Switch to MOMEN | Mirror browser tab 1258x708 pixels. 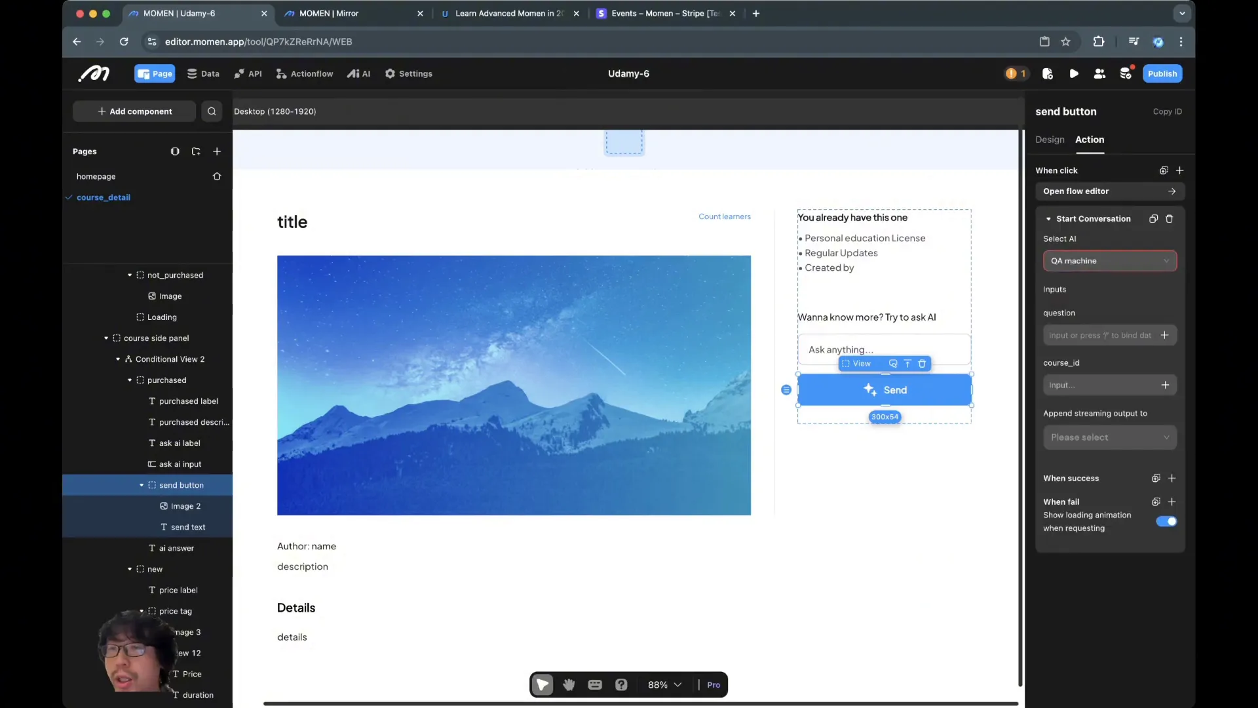coord(329,13)
